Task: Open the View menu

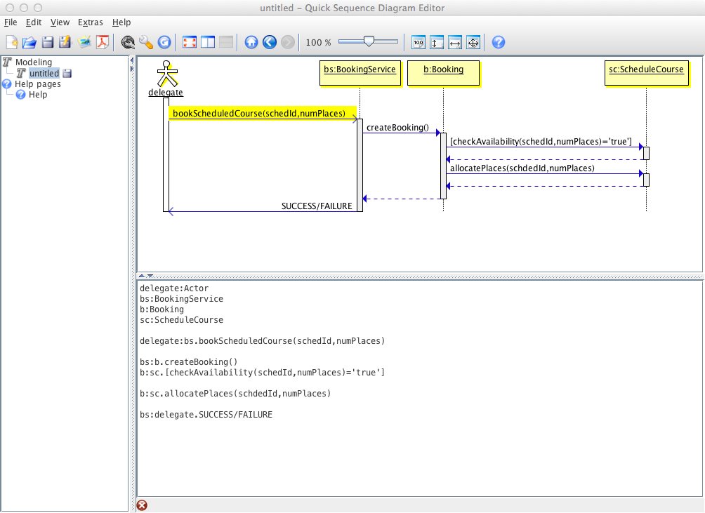Action: (x=60, y=22)
